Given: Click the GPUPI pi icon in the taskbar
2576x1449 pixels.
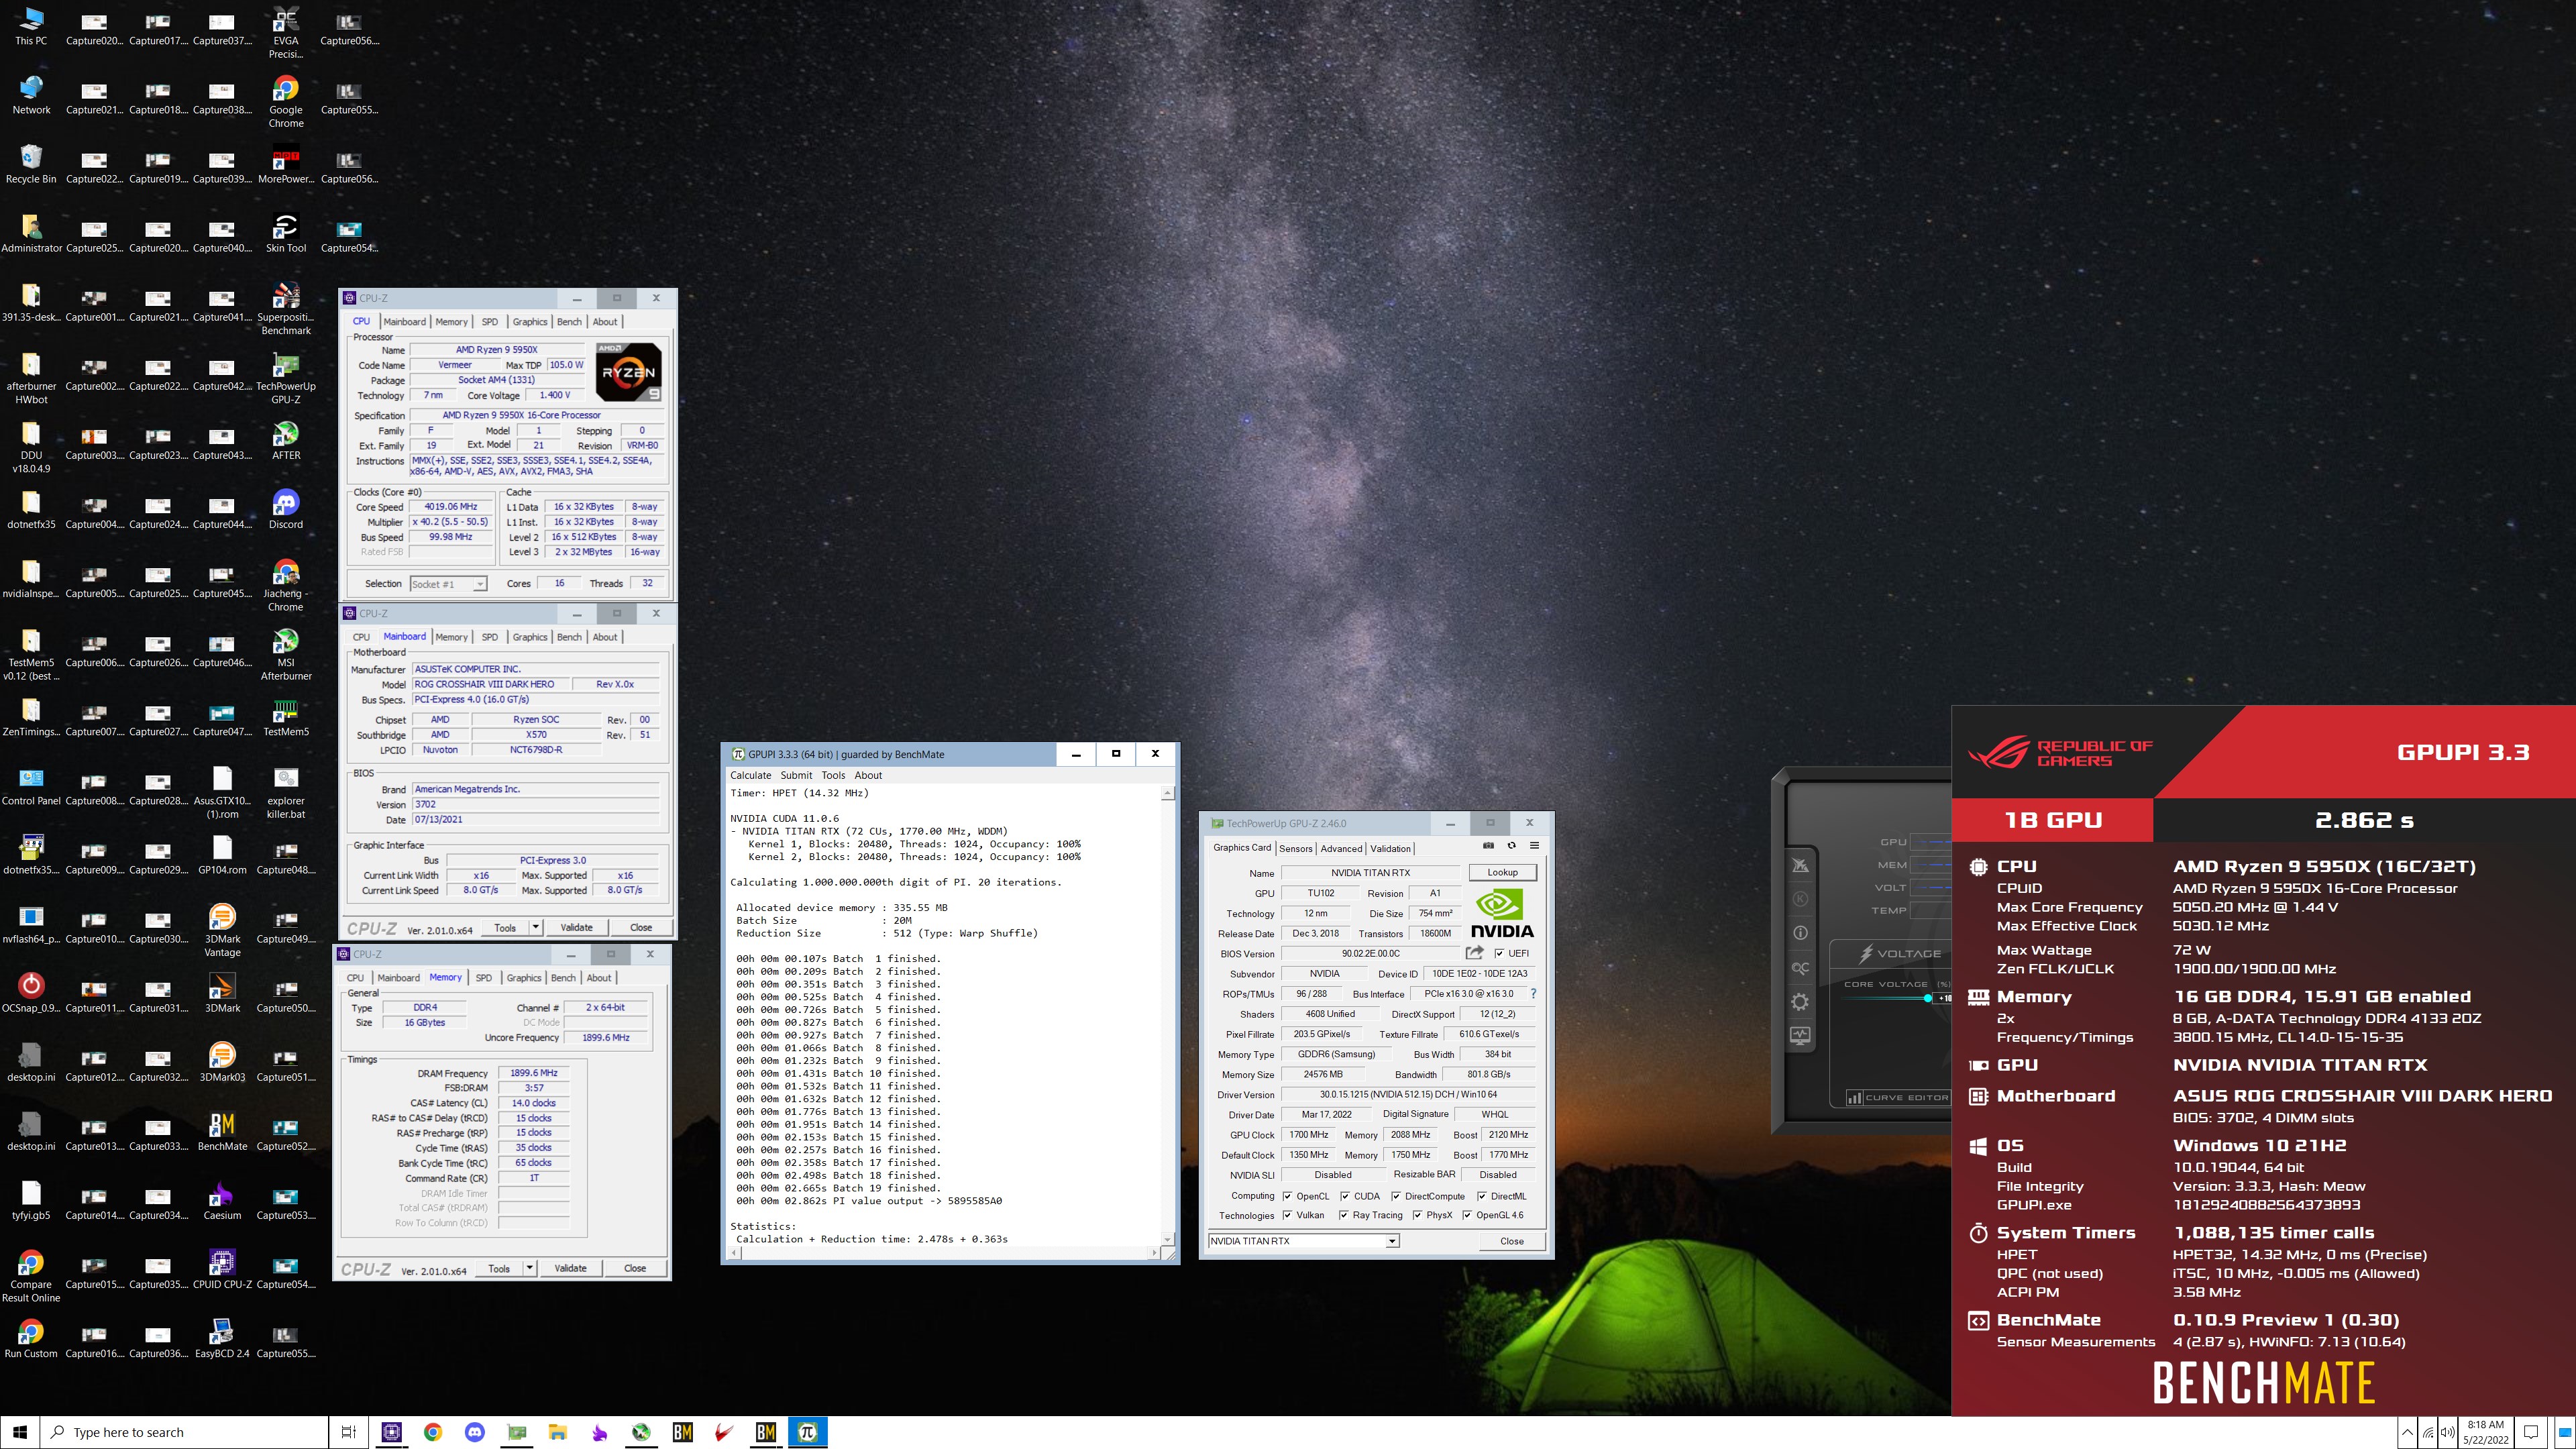Looking at the screenshot, I should (807, 1432).
